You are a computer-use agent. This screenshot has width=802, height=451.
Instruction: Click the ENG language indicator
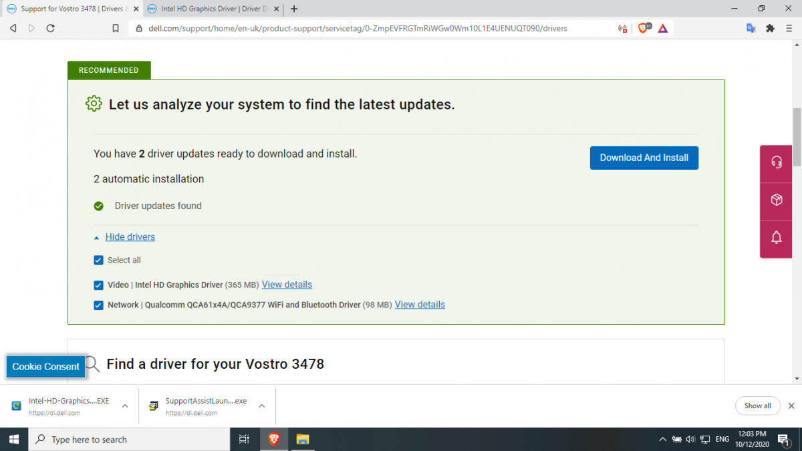click(x=722, y=440)
